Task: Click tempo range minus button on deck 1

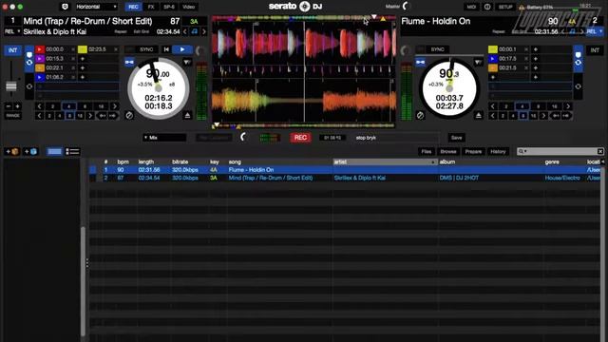Action: point(9,105)
